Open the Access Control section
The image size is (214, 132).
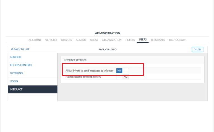click(33, 65)
